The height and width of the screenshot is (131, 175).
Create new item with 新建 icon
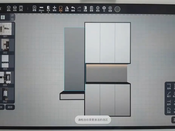coord(34,9)
